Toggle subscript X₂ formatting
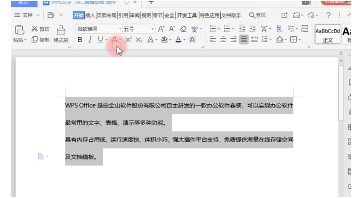Viewport: 352px width, 198px height. [139, 40]
